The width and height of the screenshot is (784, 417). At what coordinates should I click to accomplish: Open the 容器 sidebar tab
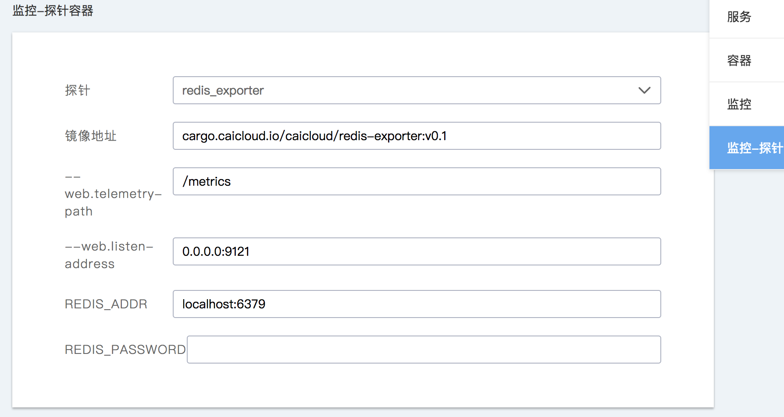click(739, 60)
